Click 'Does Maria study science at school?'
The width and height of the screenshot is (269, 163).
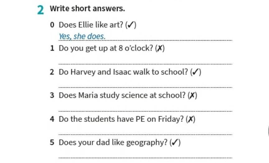coord(122,95)
